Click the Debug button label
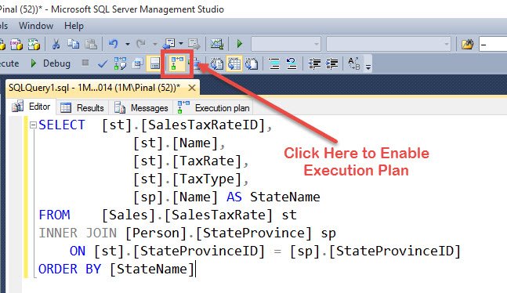The height and width of the screenshot is (293, 507). point(56,63)
